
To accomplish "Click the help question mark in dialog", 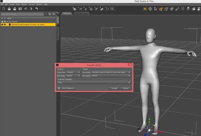I will coord(59,88).
